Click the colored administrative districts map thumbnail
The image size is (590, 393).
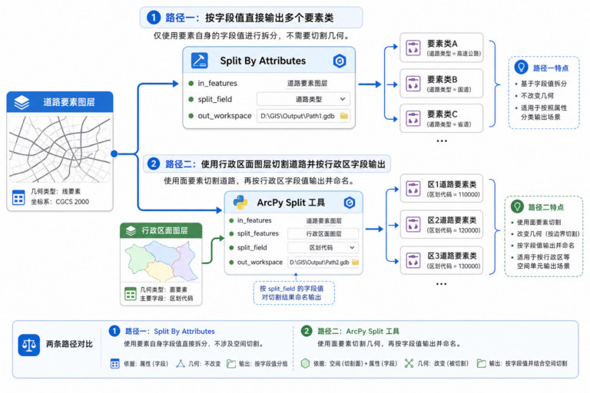coord(161,261)
